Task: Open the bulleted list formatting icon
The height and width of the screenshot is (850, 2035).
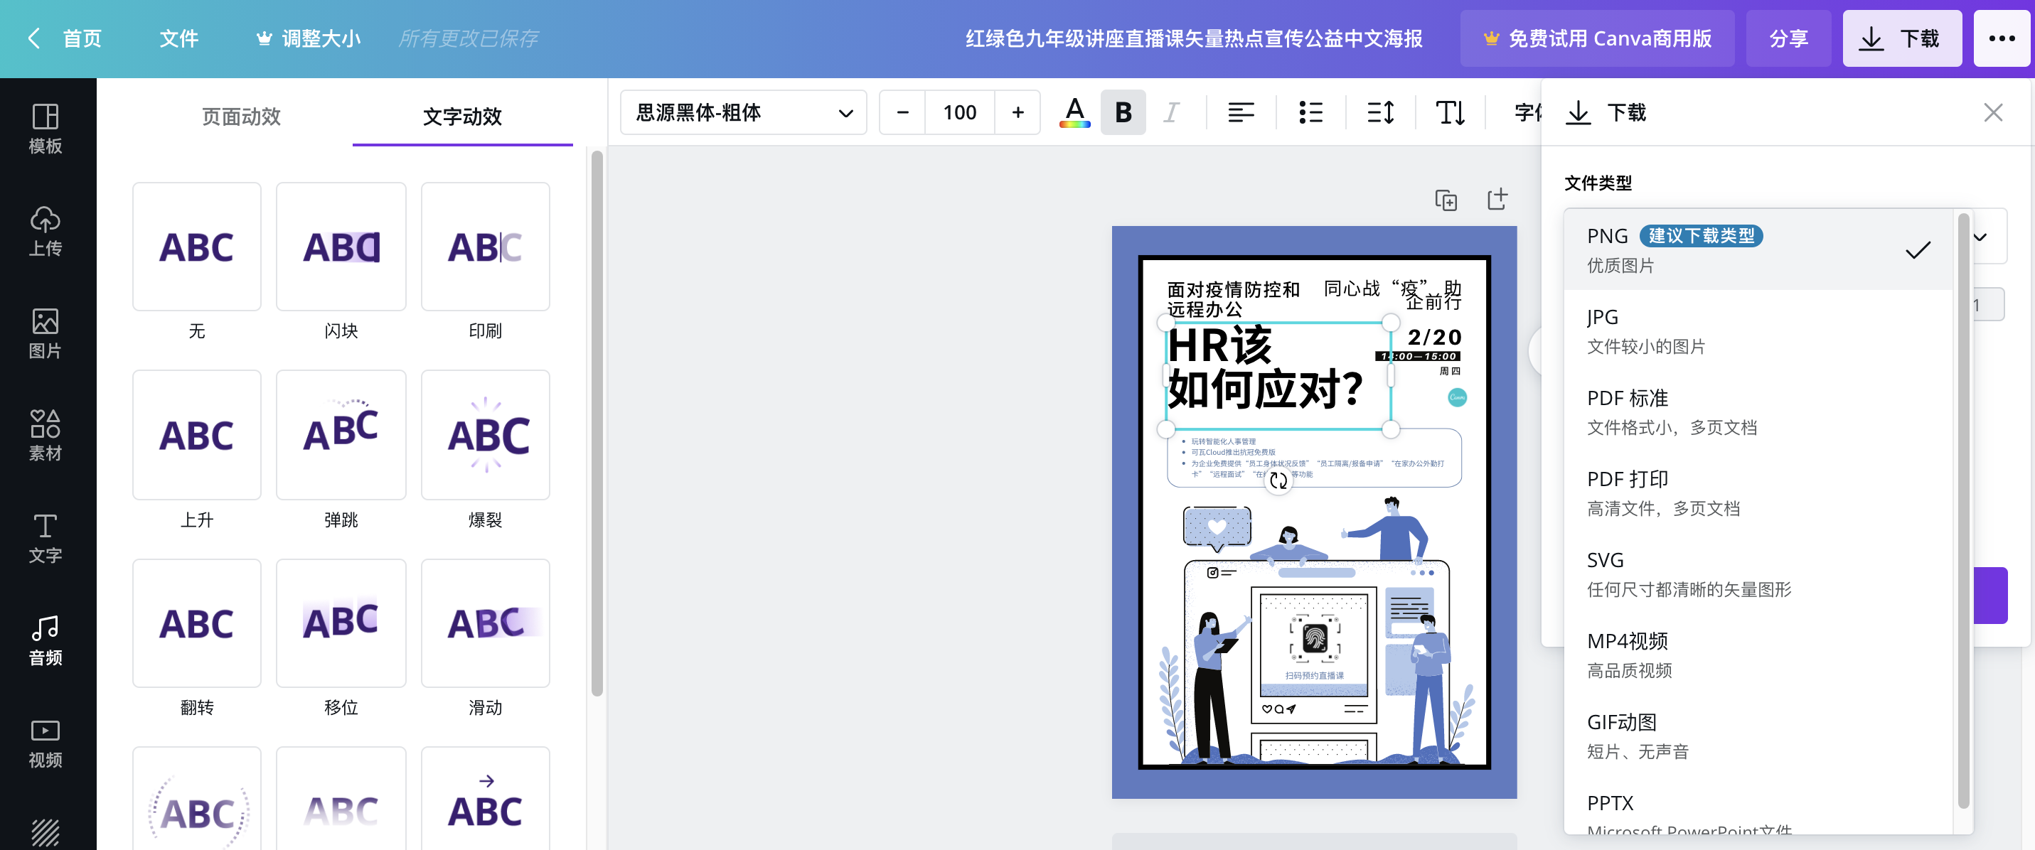Action: [x=1310, y=112]
